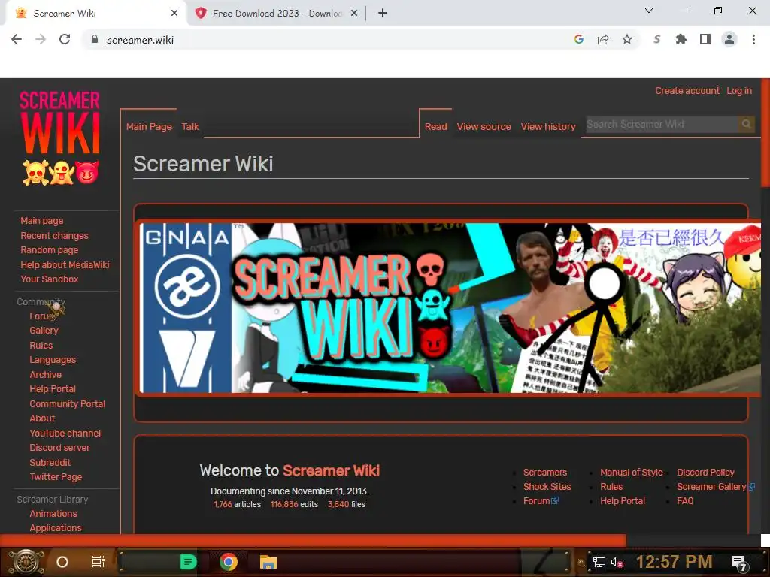The image size is (770, 577).
Task: Open the Gallery sidebar link
Action: click(44, 331)
